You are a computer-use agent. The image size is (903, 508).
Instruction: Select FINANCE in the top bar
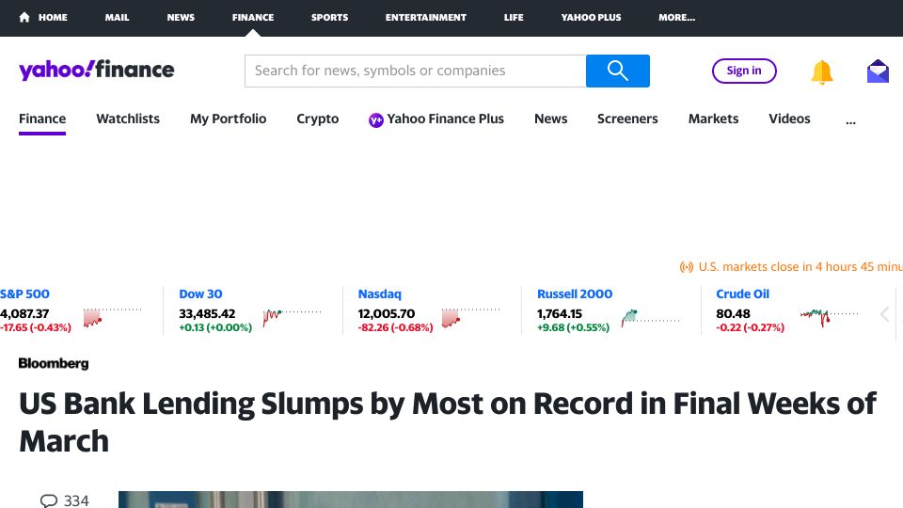point(253,17)
